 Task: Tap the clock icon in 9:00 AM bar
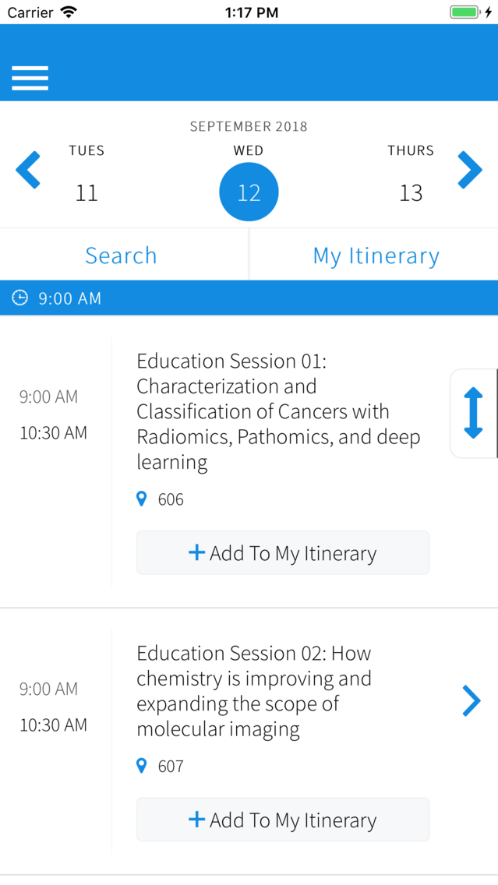pos(19,298)
